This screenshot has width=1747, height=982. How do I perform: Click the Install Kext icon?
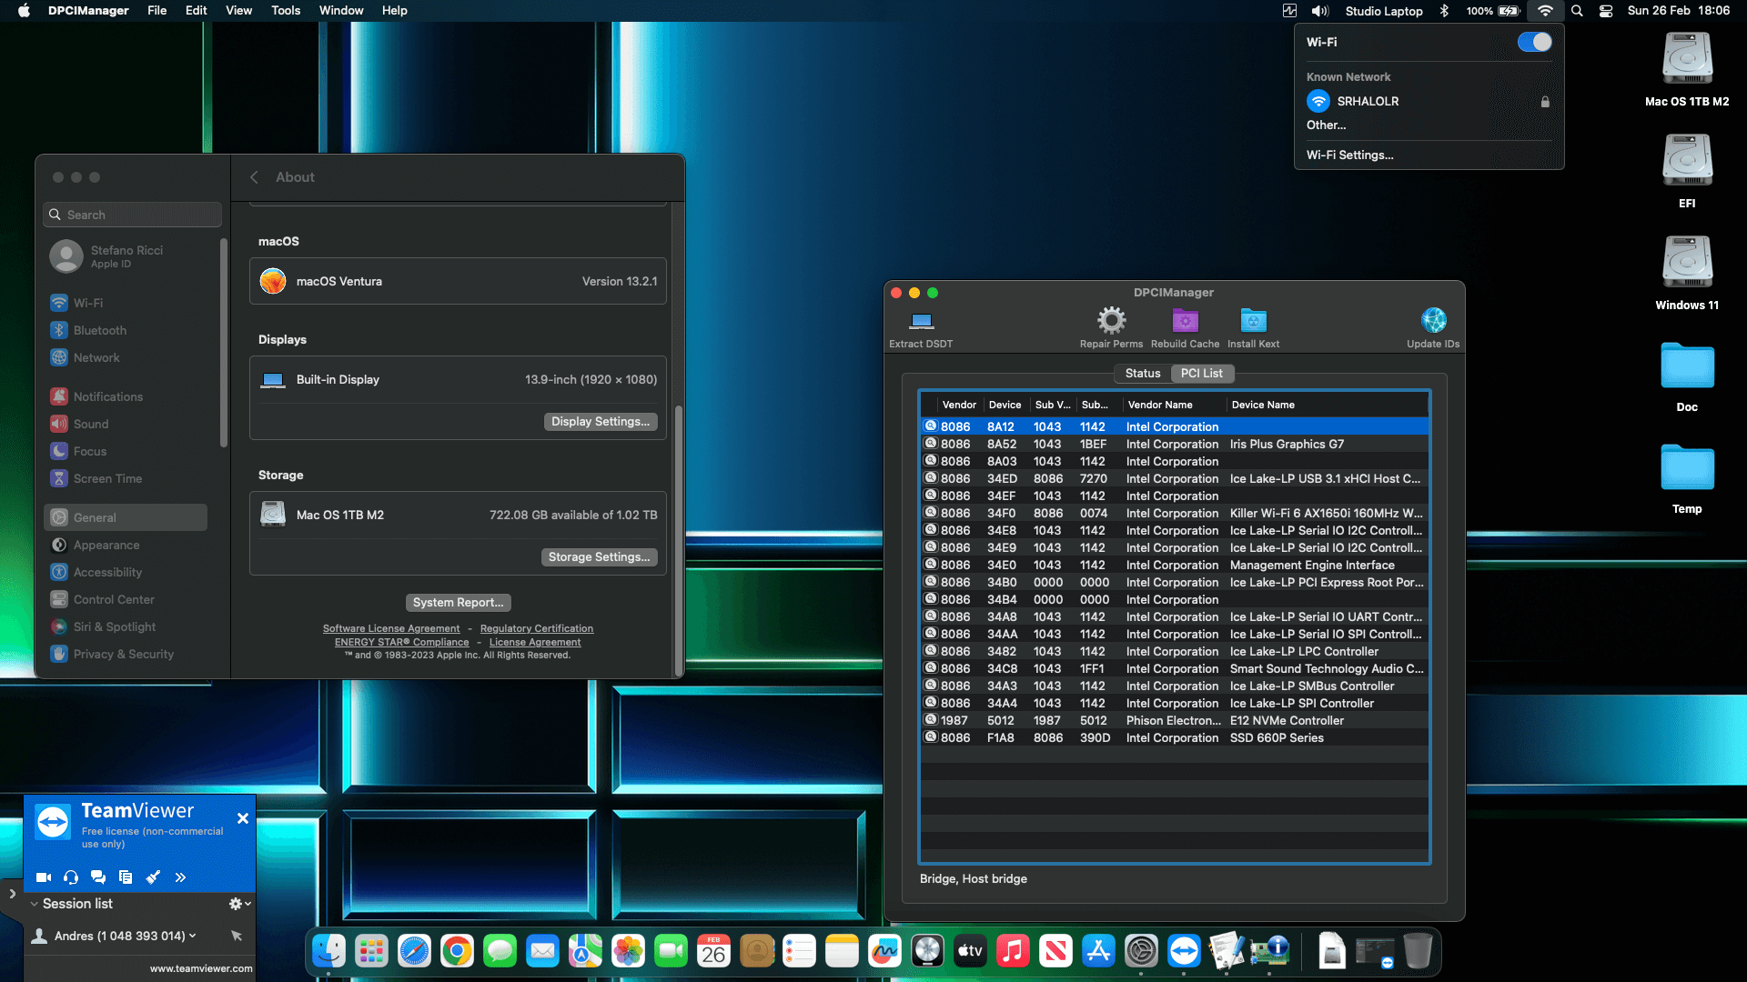(x=1253, y=320)
